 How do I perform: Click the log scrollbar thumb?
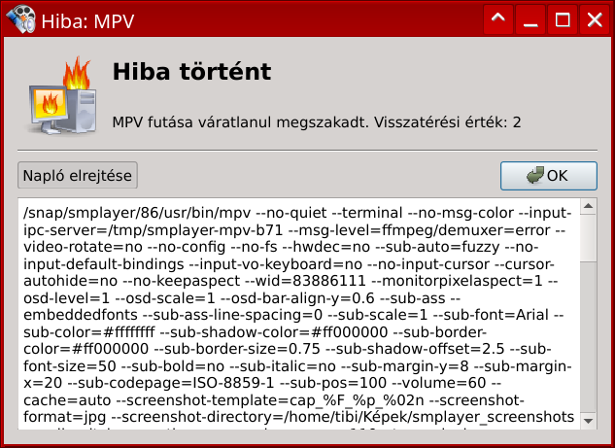(588, 238)
